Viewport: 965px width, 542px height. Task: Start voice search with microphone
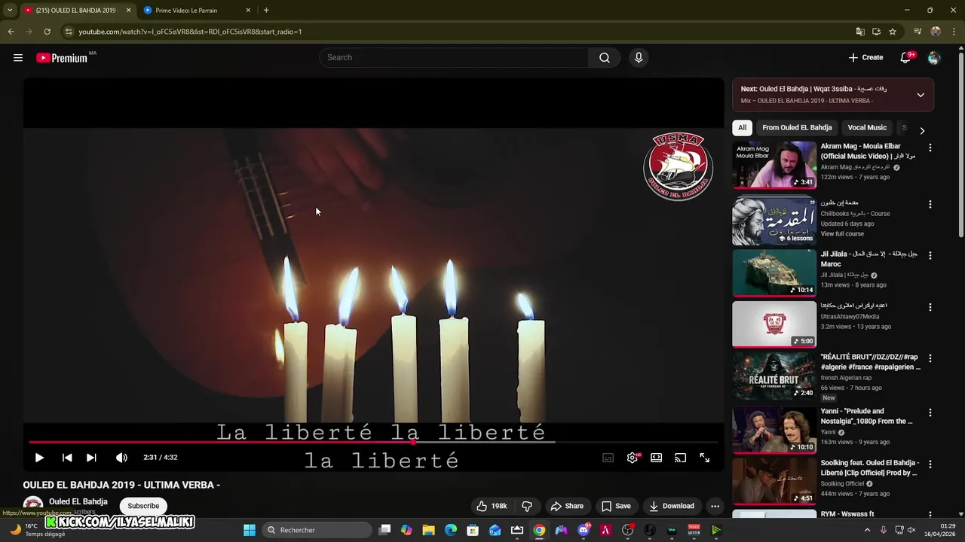(639, 58)
